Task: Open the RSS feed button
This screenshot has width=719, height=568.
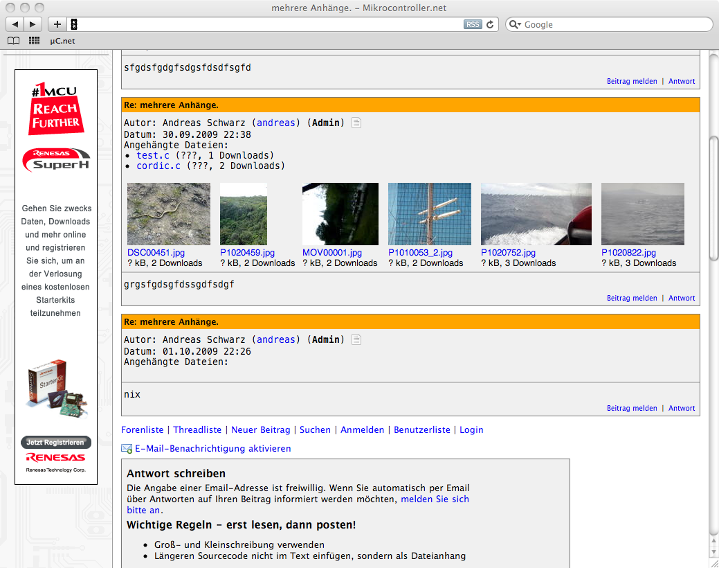Action: point(473,24)
